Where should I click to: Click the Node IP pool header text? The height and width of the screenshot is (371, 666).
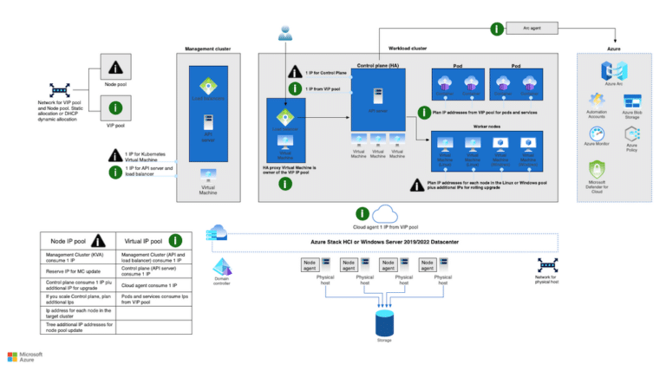(69, 241)
